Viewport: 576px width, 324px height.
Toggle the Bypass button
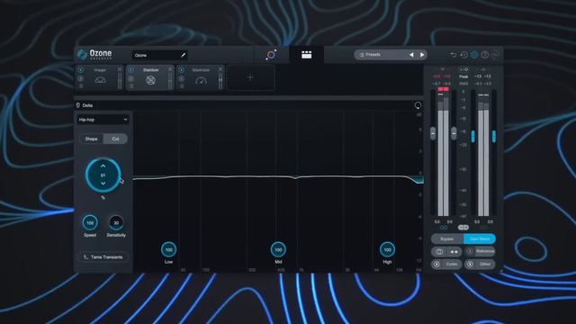click(x=447, y=238)
